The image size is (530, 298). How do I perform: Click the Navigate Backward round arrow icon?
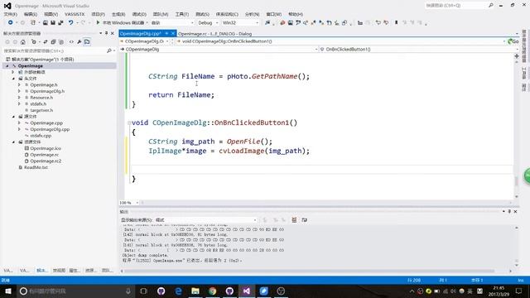pyautogui.click(x=11, y=22)
